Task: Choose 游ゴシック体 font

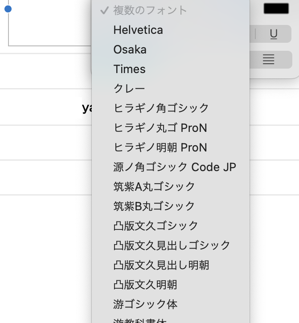Action: 145,304
